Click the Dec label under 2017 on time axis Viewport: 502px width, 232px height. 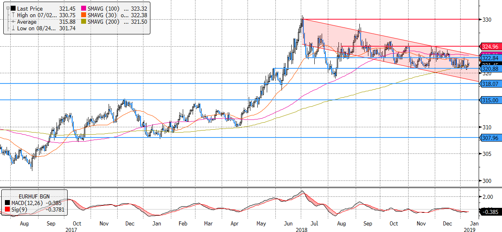(x=130, y=224)
